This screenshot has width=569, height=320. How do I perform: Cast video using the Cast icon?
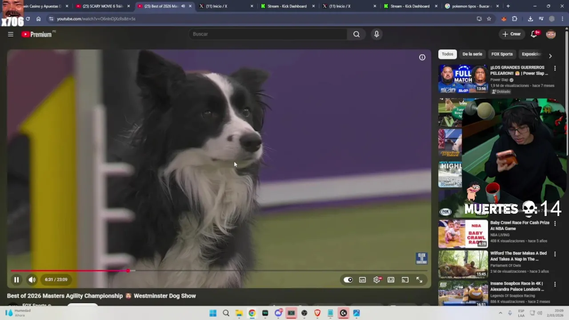[405, 280]
